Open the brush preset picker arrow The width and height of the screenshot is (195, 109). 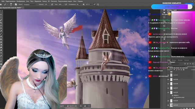(13, 5)
